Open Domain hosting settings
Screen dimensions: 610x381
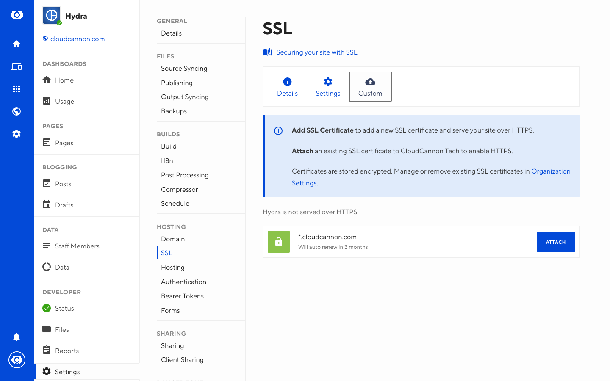pos(173,239)
